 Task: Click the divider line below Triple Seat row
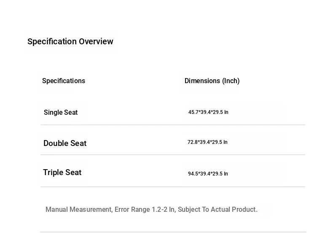[173, 187]
